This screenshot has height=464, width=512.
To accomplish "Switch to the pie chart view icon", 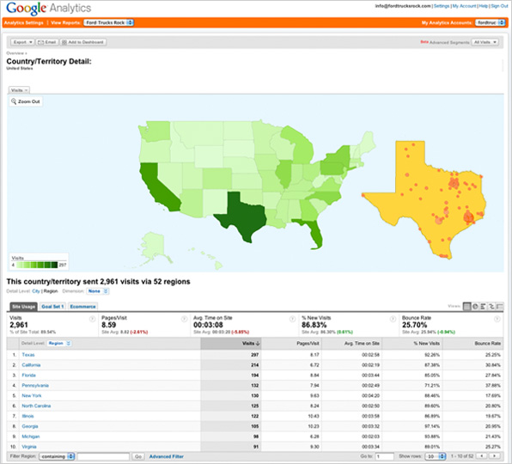I will [475, 306].
